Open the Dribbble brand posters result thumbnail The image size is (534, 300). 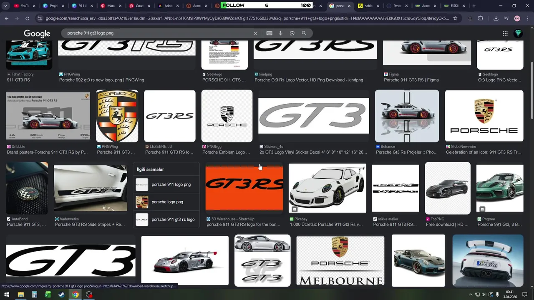[48, 116]
